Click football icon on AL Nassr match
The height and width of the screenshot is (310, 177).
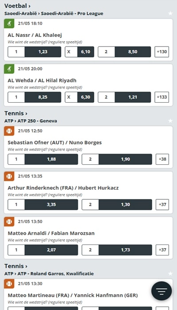9,24
